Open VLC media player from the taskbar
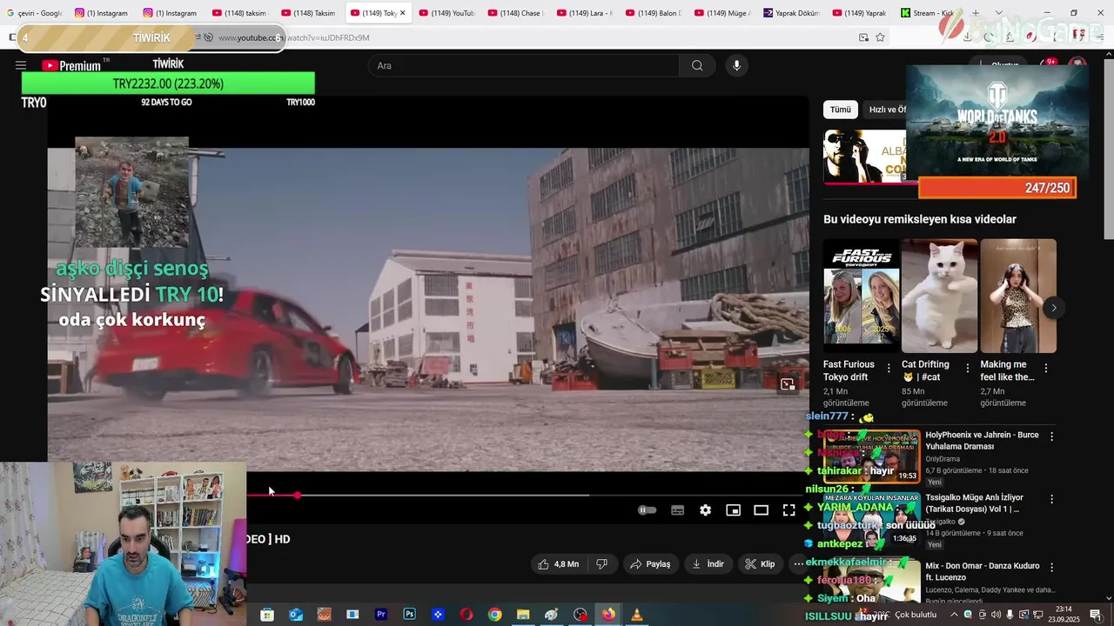 pyautogui.click(x=636, y=615)
